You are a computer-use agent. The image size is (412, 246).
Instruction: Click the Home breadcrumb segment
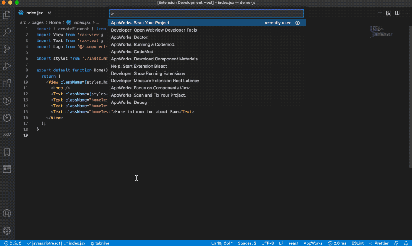[x=55, y=22]
